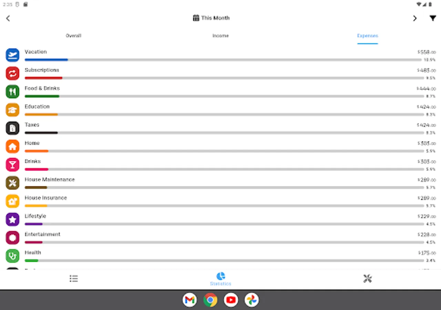Select the House Insurance label

click(x=46, y=198)
